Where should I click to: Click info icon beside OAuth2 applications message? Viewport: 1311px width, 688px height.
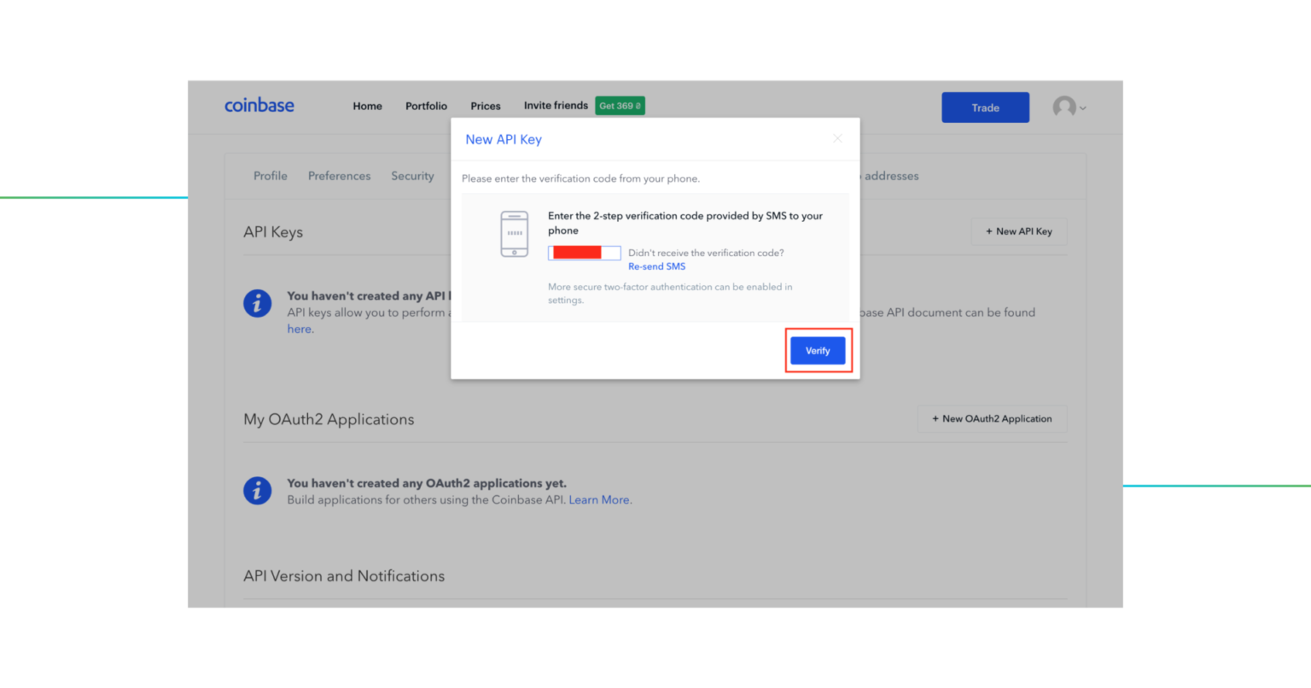click(x=258, y=490)
